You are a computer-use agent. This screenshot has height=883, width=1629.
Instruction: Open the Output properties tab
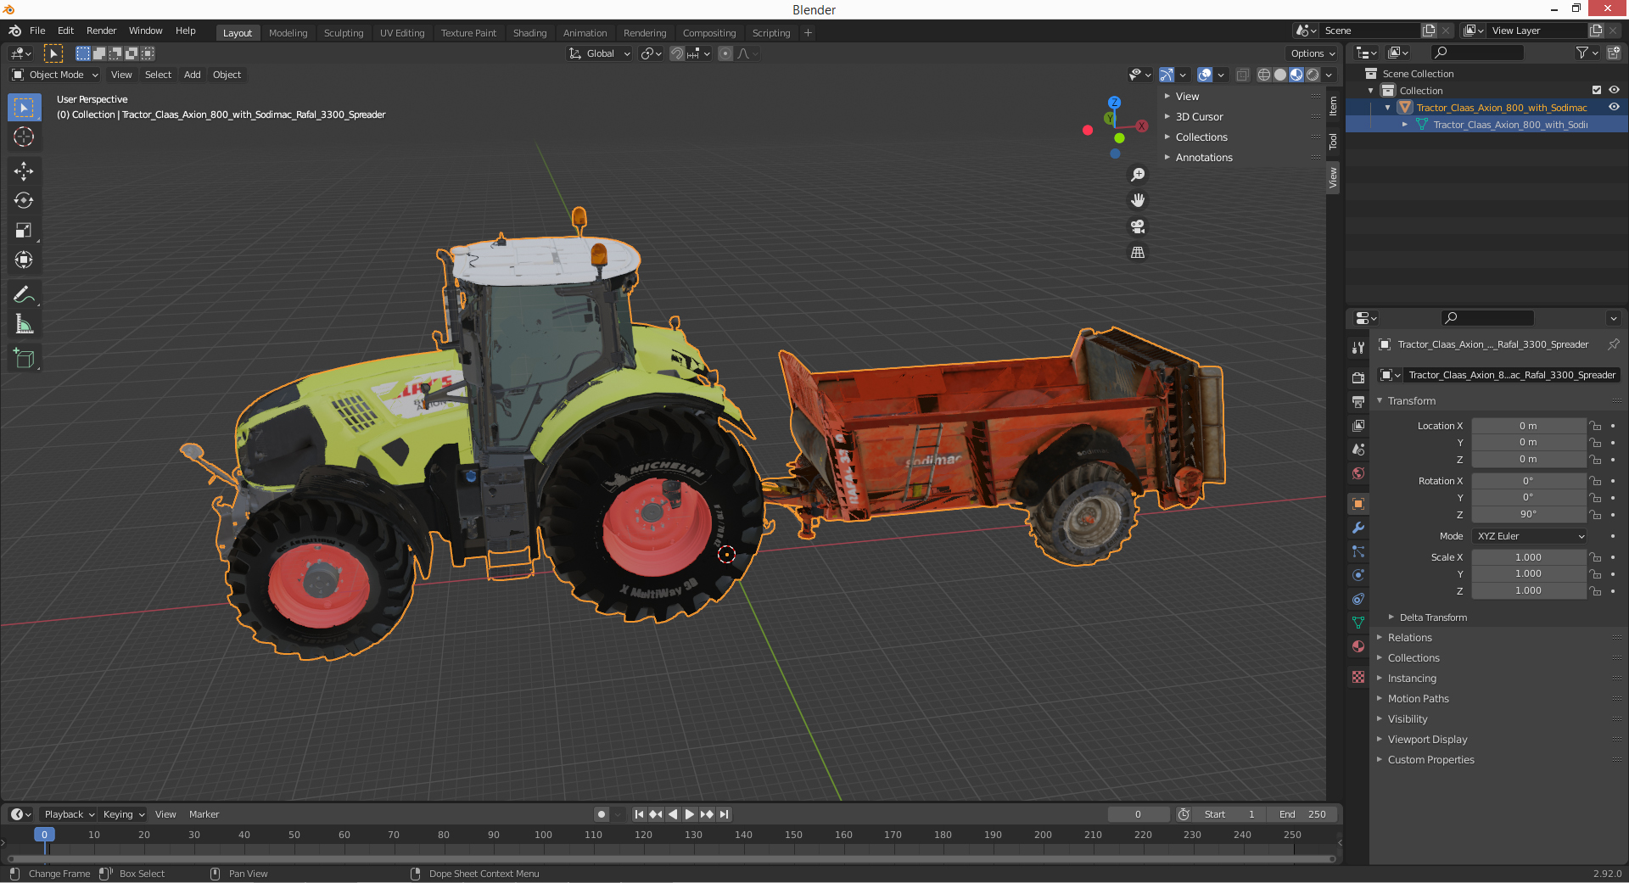(x=1358, y=401)
